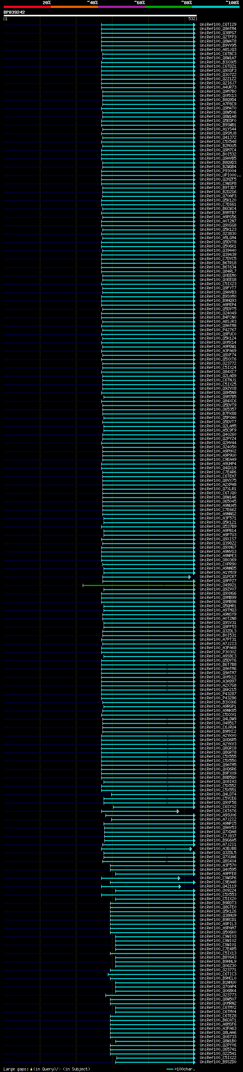Select the UniRef100_B9SZD0 label
The width and height of the screenshot is (243, 1072).
click(x=218, y=1062)
